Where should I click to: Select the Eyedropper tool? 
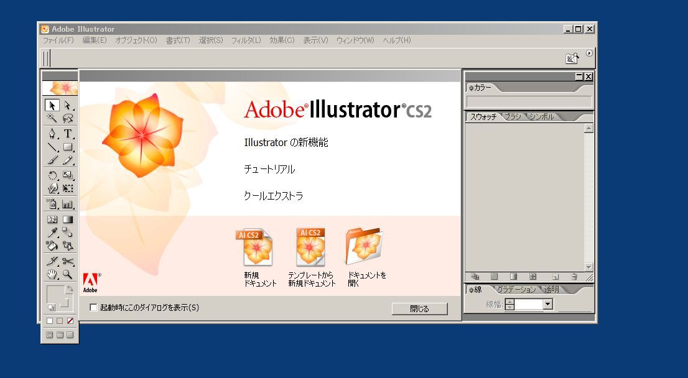tap(52, 233)
